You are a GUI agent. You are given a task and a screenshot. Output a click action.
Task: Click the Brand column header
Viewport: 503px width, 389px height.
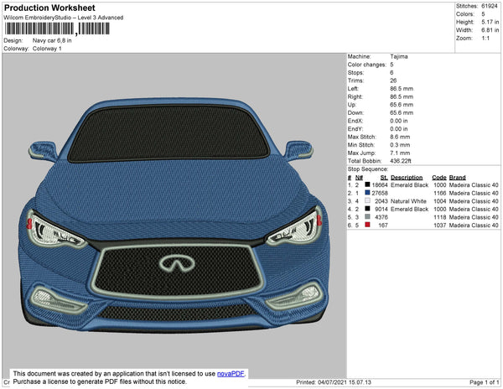(457, 178)
